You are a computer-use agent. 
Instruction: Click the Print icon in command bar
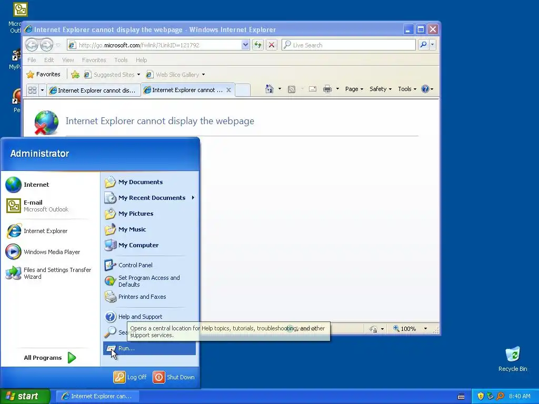point(327,89)
